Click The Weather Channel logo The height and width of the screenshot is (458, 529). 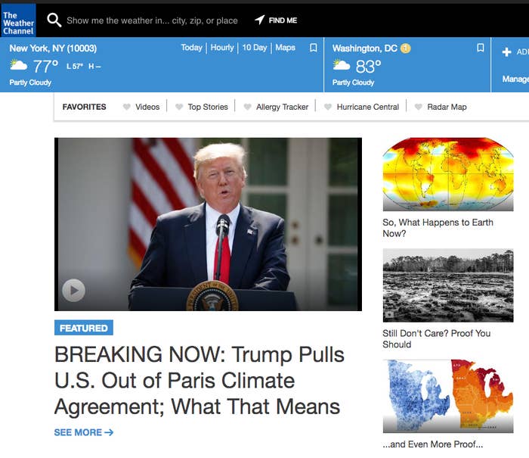click(x=18, y=20)
